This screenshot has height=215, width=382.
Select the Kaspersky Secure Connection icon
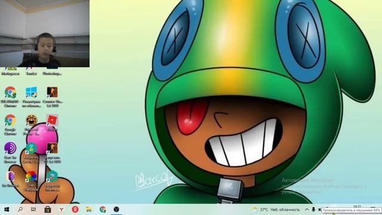(x=31, y=153)
